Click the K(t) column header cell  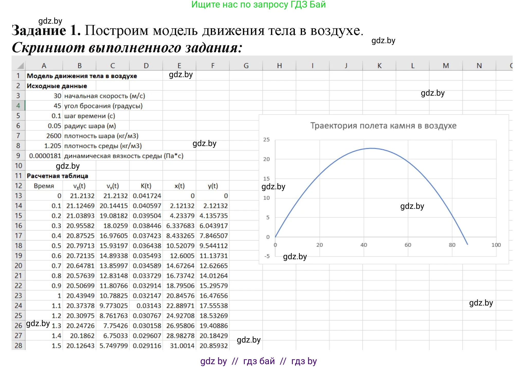(x=146, y=186)
